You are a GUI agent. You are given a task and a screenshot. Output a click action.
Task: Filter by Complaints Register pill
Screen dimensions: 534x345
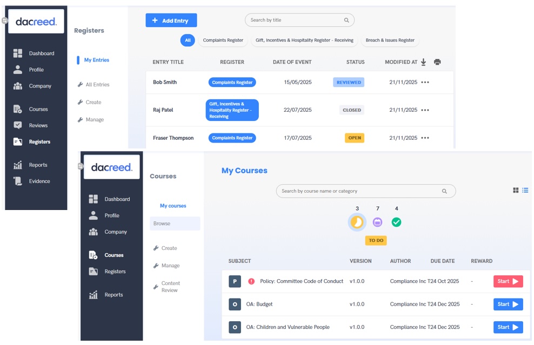pyautogui.click(x=223, y=40)
